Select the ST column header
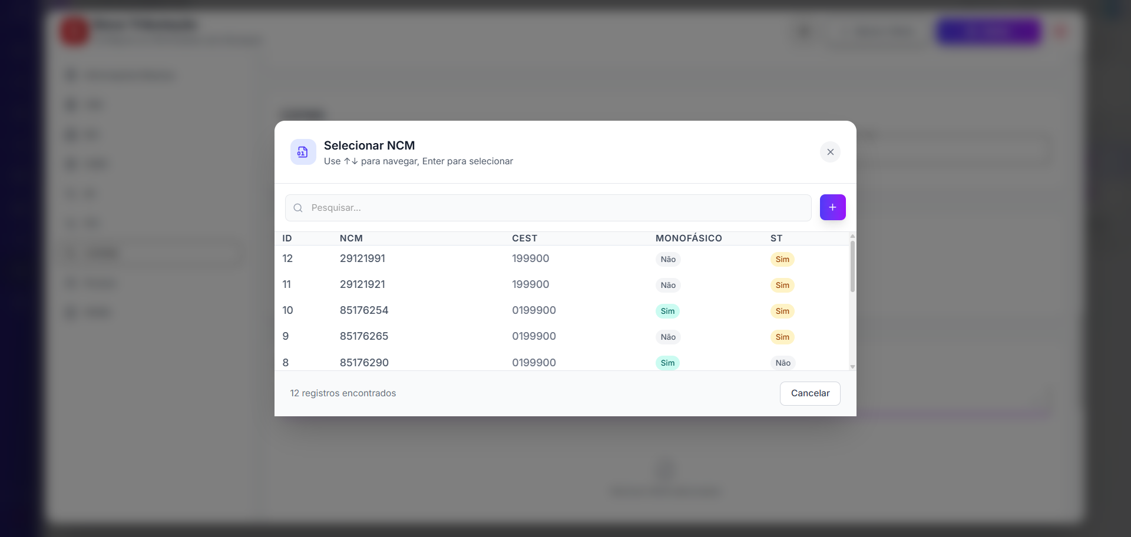1131x537 pixels. coord(776,238)
